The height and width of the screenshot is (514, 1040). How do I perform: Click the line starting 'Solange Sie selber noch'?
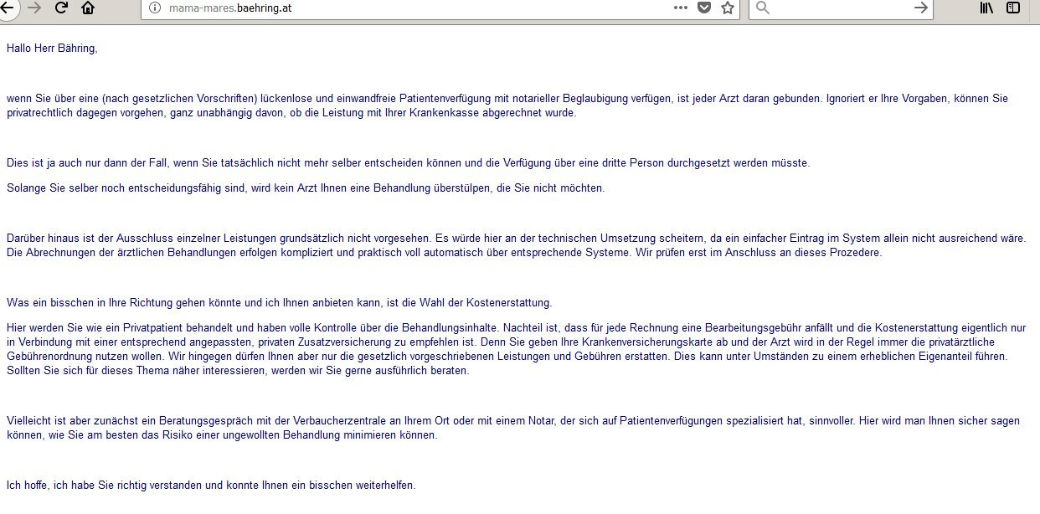pos(305,188)
